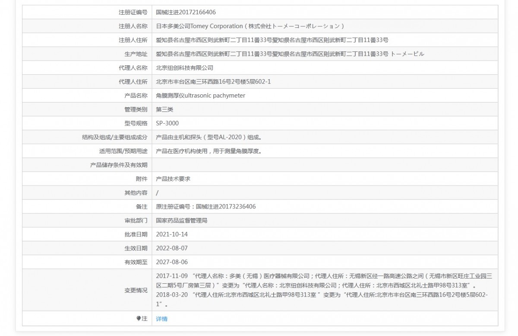Screen dimensions: 518x336
Task: Select model specification SP-3000
Action: pos(167,123)
